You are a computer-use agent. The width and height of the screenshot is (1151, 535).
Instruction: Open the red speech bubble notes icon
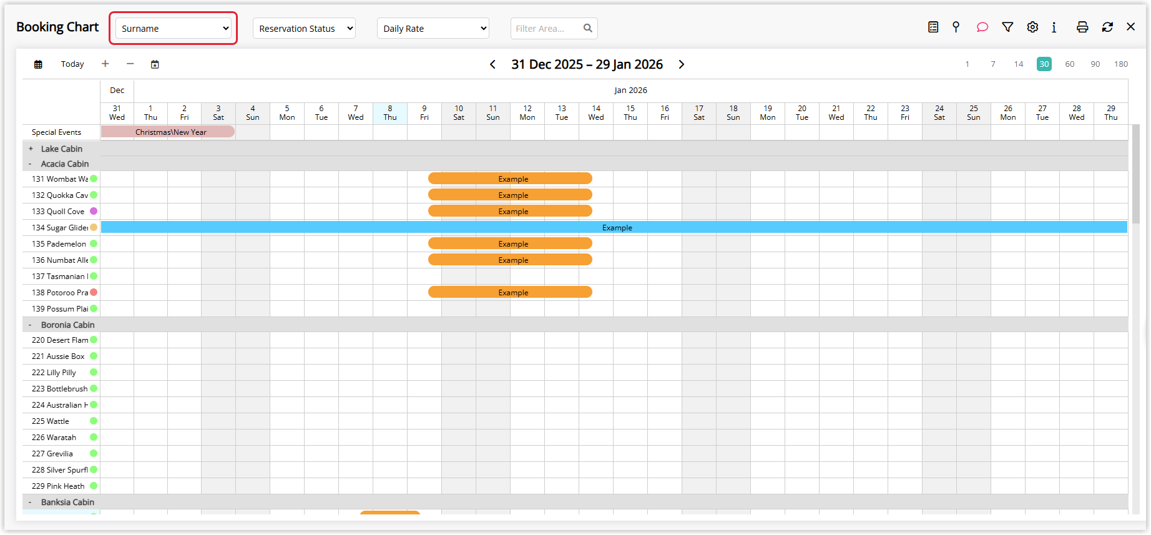point(982,27)
